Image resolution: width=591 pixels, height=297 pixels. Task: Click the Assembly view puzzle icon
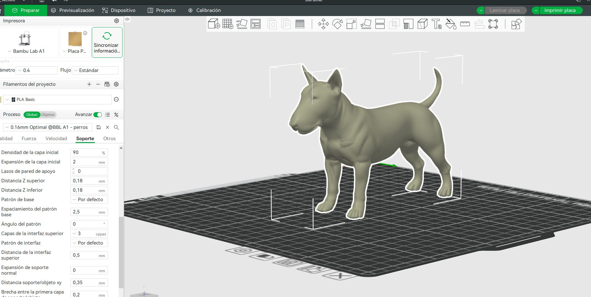pyautogui.click(x=516, y=24)
